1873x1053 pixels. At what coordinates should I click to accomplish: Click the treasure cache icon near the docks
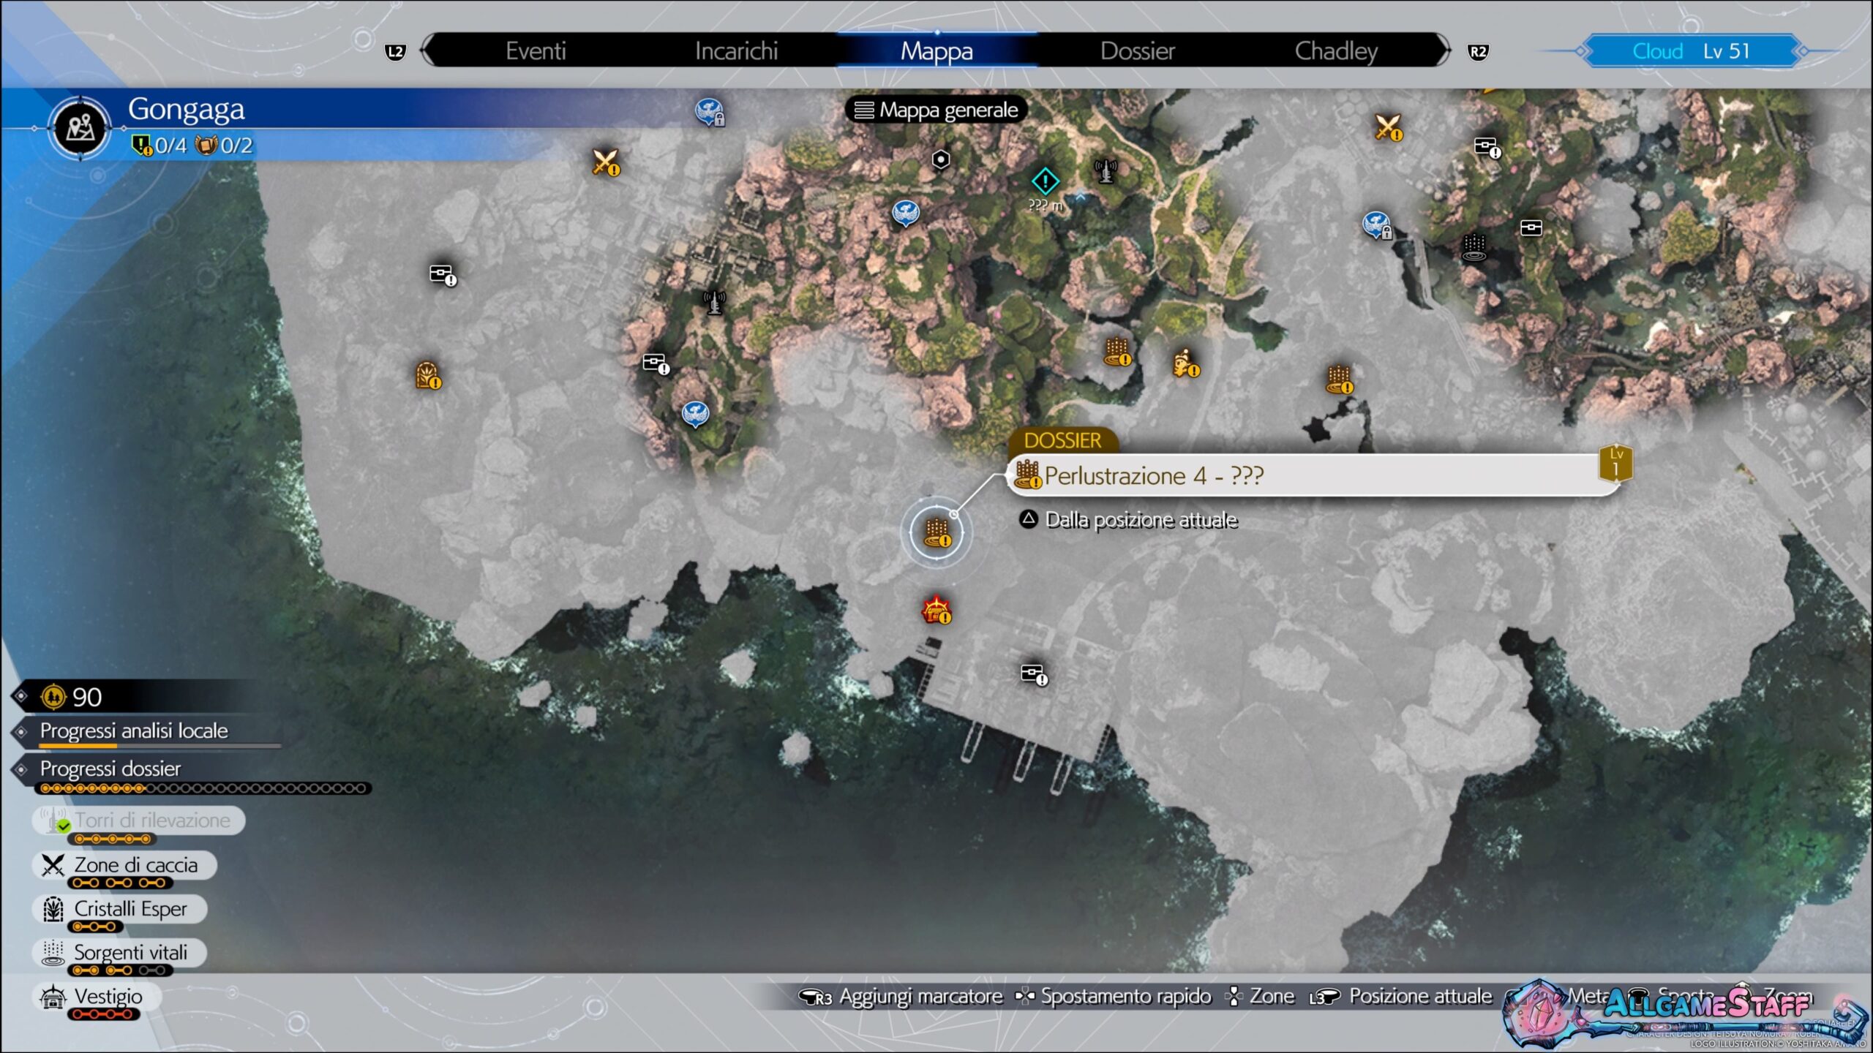1033,673
